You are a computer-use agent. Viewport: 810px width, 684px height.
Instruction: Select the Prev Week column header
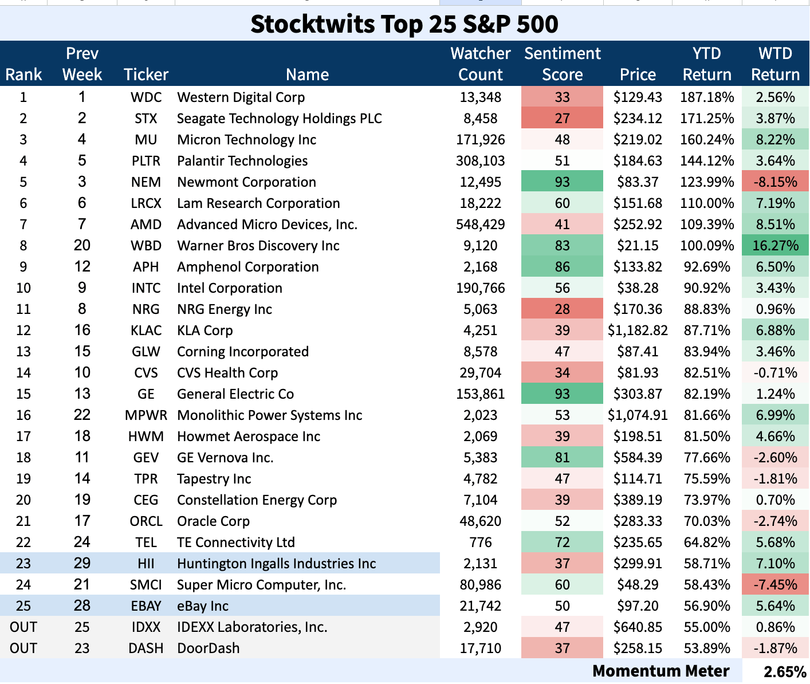[x=82, y=64]
